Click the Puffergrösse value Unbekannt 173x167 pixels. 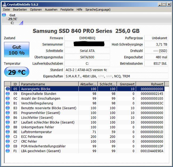156,38
